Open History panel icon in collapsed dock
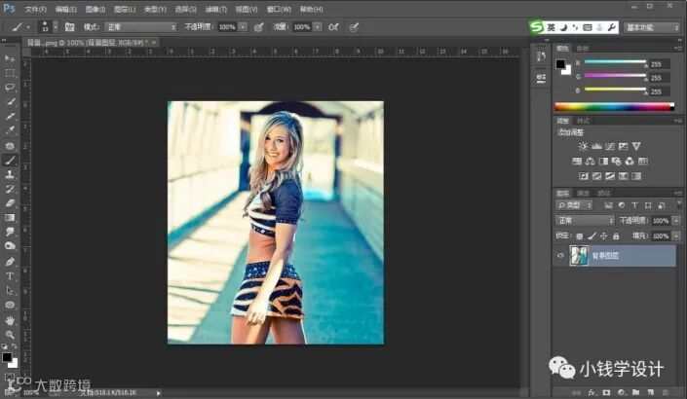The image size is (687, 399). pyautogui.click(x=541, y=56)
